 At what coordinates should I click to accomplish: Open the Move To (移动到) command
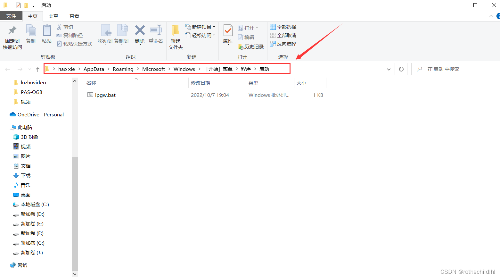click(105, 35)
